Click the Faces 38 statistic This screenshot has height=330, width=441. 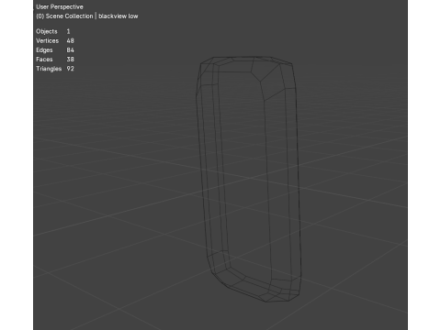click(x=55, y=60)
